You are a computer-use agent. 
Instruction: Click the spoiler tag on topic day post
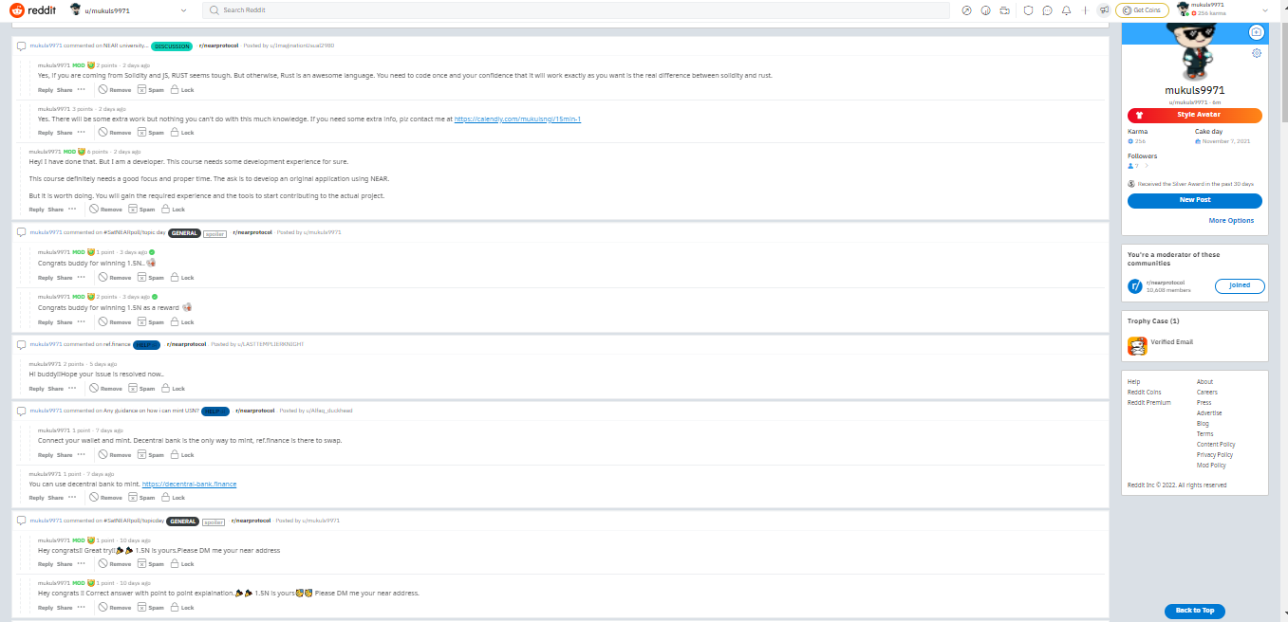pyautogui.click(x=215, y=232)
